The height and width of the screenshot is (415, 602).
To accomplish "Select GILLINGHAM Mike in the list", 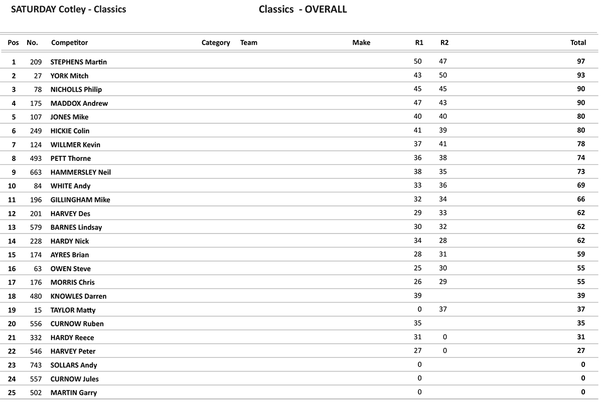I will 80,200.
